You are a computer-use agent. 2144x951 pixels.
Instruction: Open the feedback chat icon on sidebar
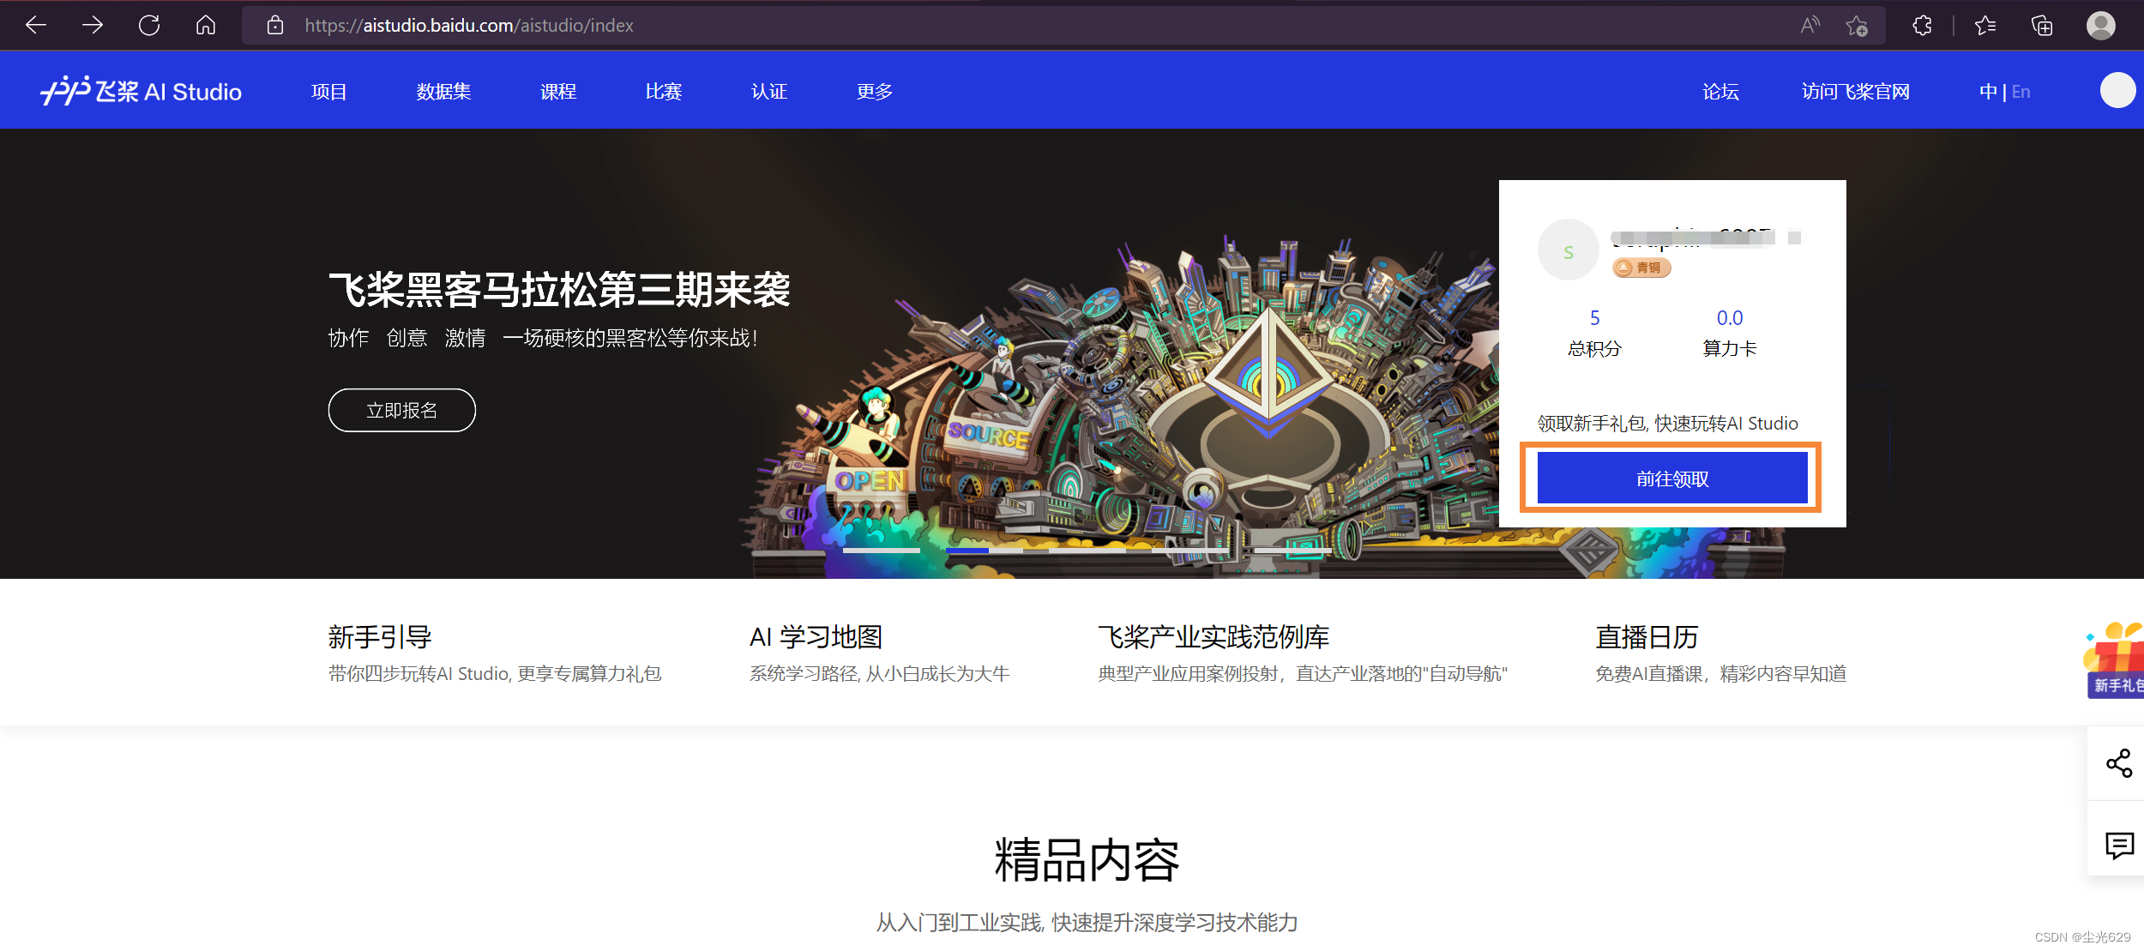(x=2119, y=846)
